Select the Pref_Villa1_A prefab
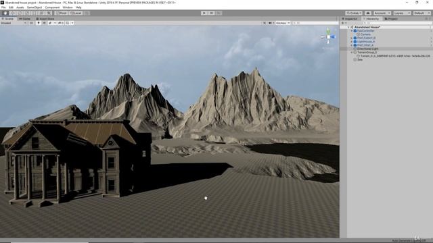This screenshot has width=433, height=243. [x=365, y=45]
